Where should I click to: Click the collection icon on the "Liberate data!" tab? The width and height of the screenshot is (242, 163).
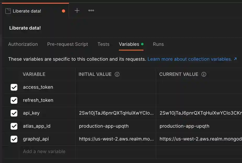(x=8, y=11)
